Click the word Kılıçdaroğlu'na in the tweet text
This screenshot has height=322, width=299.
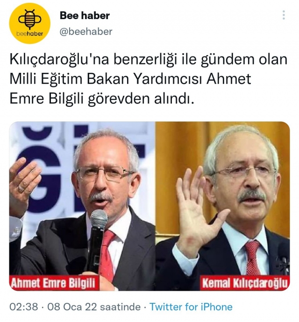(x=59, y=60)
